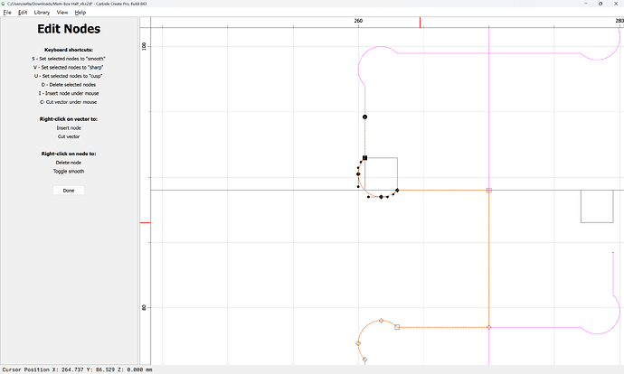Click the cursor position readout in the status bar
The image size is (624, 374).
[x=77, y=369]
